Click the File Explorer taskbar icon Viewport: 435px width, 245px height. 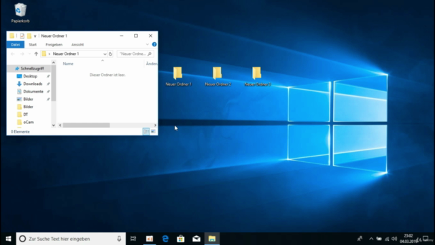(212, 239)
